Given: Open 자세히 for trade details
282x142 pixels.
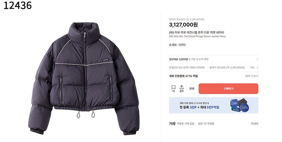Looking at the screenshot, I should [254, 124].
